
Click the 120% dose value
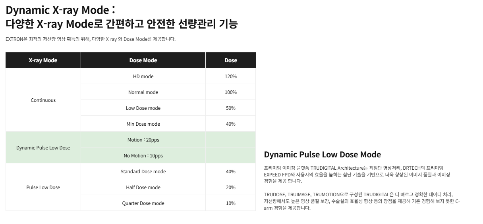click(x=231, y=76)
